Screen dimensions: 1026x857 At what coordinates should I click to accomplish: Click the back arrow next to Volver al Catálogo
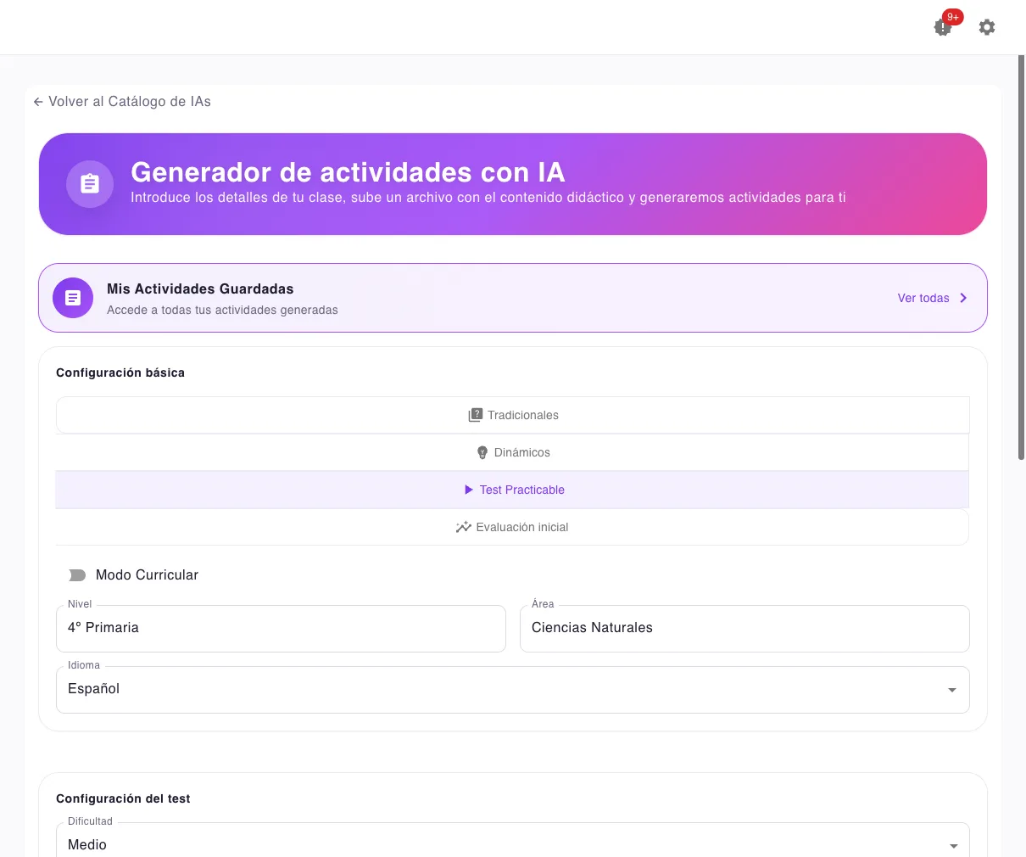click(x=38, y=102)
